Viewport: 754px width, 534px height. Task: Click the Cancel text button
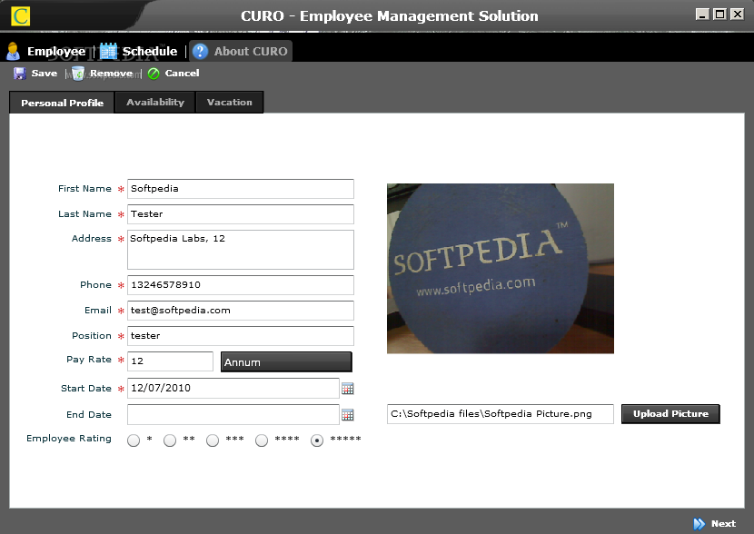(182, 73)
